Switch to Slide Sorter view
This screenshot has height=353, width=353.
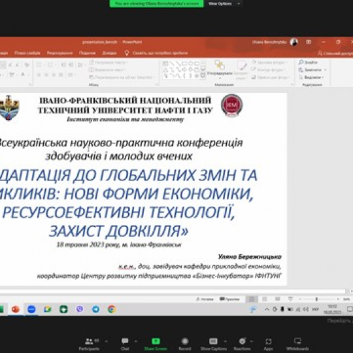coord(265,299)
